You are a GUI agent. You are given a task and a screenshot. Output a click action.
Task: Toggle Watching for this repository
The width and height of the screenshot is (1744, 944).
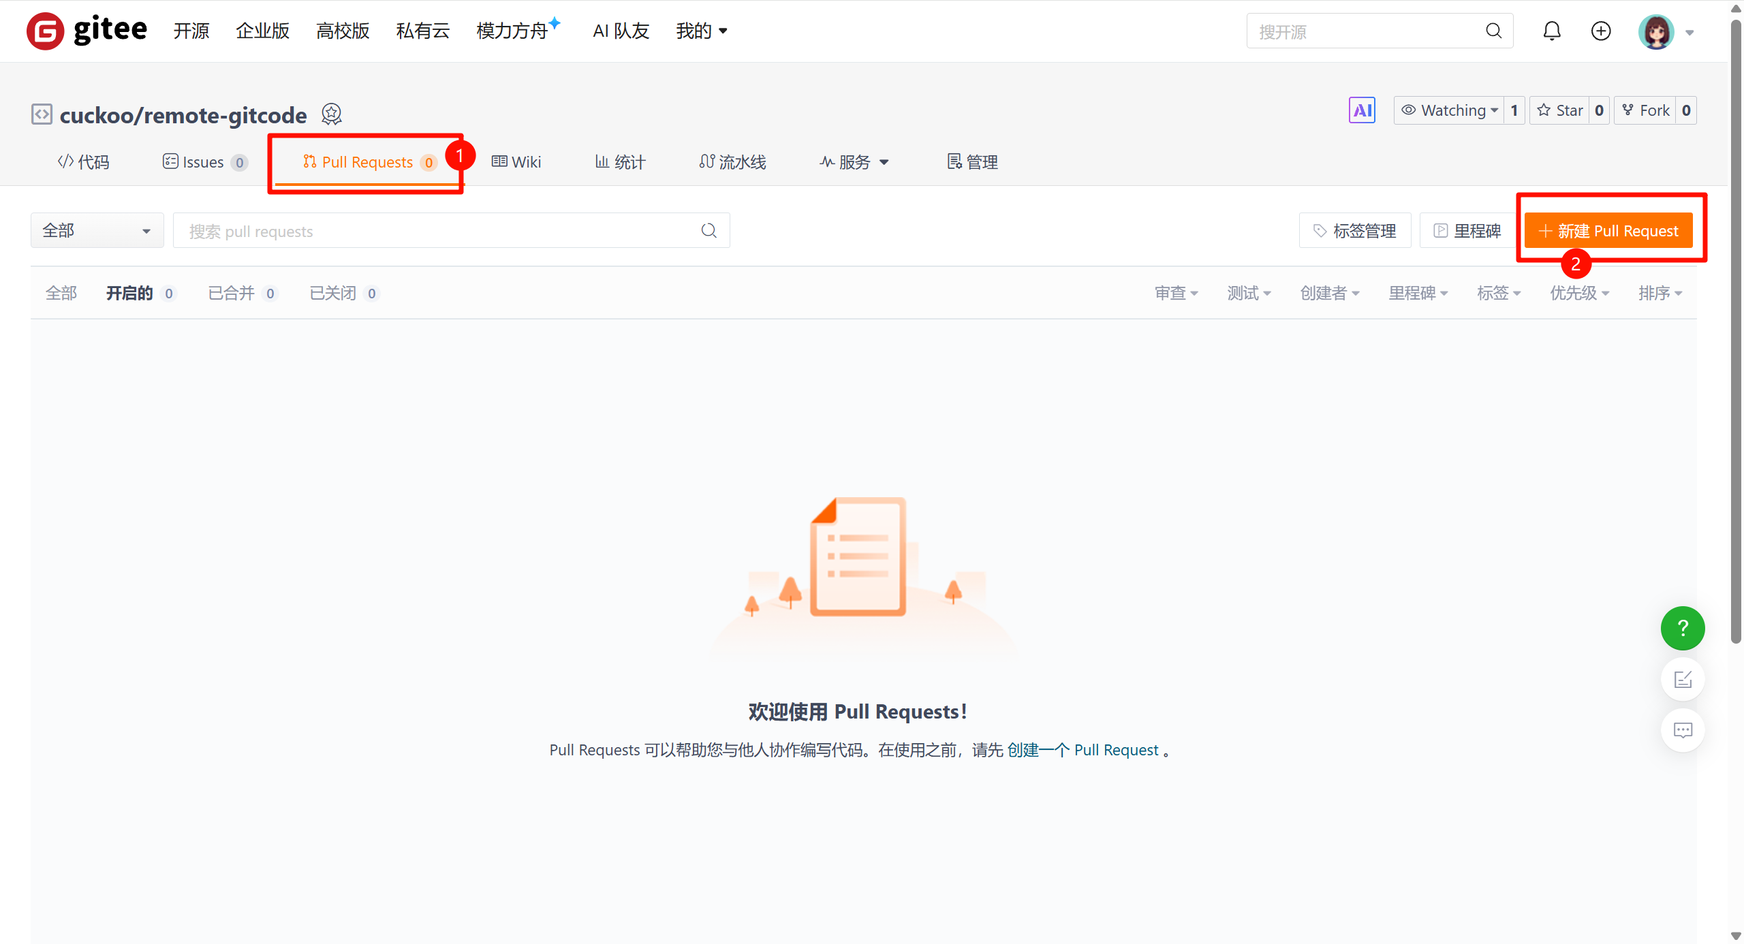(1449, 110)
